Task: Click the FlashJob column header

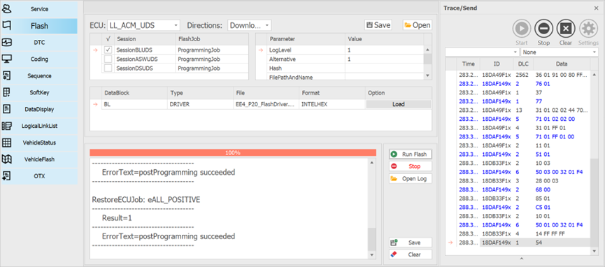Action: [x=212, y=39]
